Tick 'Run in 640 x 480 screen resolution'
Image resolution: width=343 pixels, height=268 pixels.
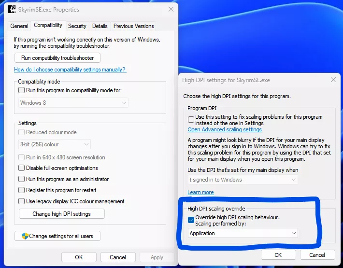[x=21, y=157]
